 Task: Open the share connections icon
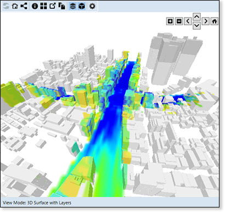click(24, 6)
